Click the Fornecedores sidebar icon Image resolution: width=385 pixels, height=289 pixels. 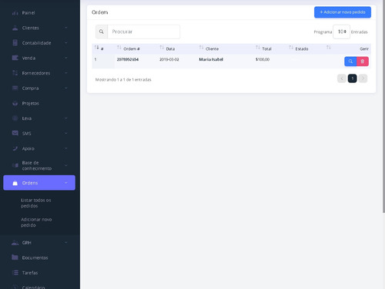[15, 73]
